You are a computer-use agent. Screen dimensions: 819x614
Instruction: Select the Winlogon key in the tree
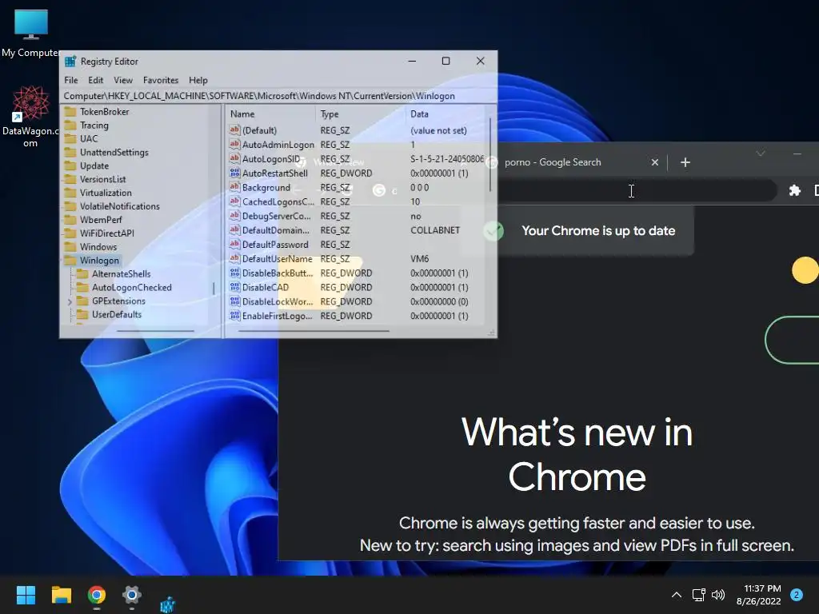[x=99, y=261]
